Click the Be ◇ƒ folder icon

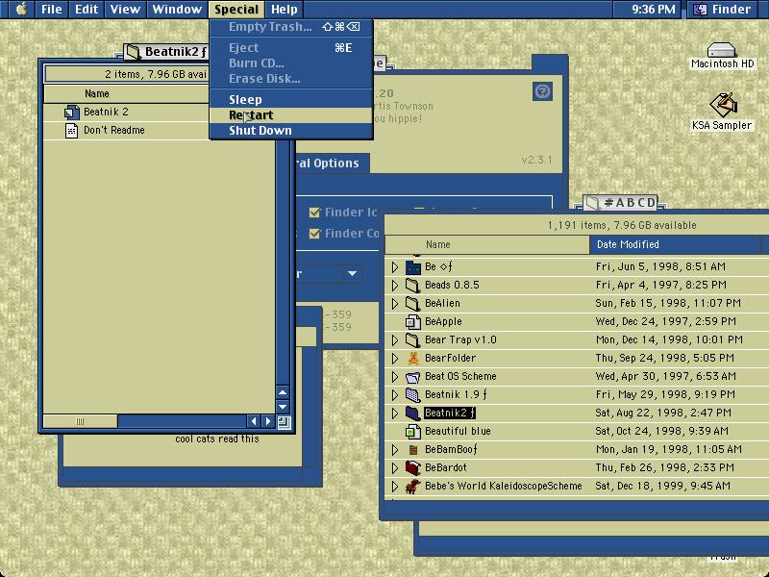click(x=413, y=267)
